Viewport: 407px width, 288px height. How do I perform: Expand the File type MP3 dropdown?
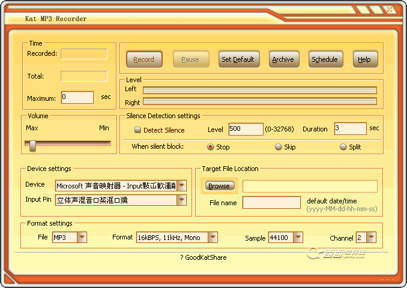point(82,238)
